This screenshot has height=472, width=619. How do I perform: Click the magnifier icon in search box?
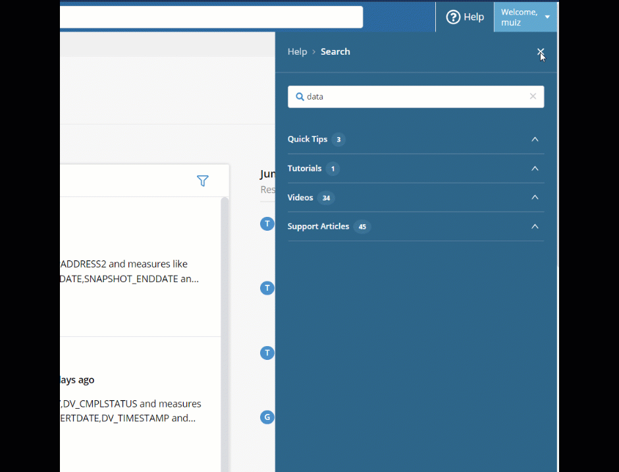coord(300,96)
